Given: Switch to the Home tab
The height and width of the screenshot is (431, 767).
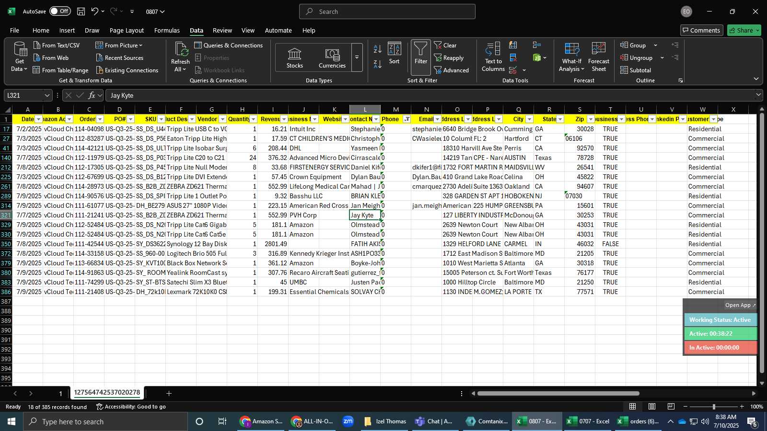Looking at the screenshot, I should (41, 30).
